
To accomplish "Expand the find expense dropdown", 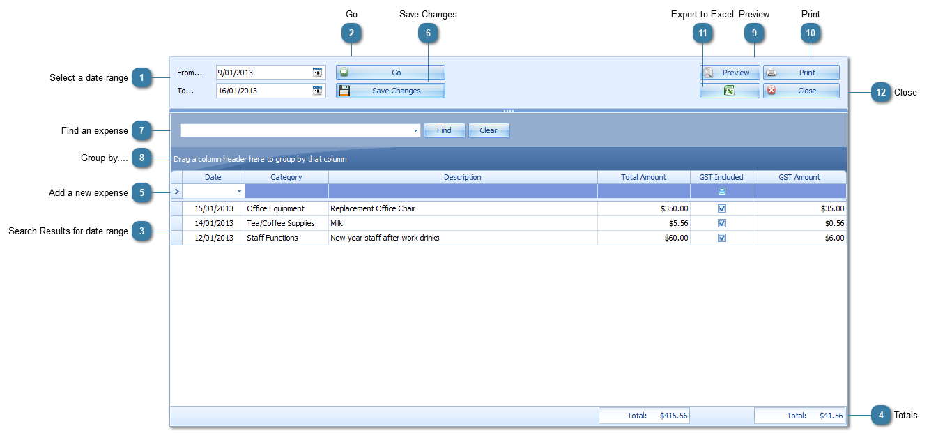I will [x=415, y=130].
